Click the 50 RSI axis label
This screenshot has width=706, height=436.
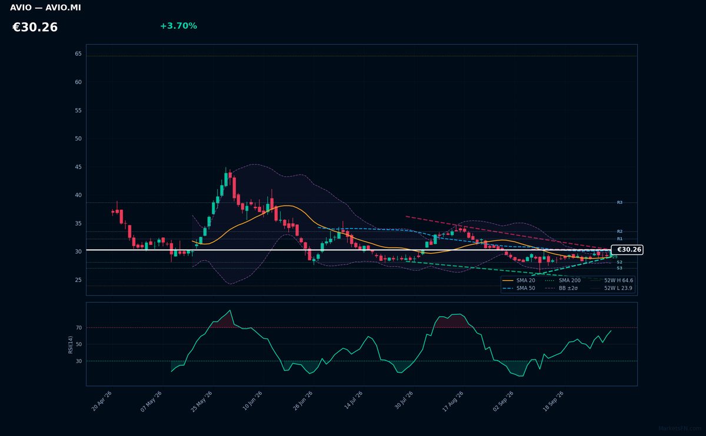[x=79, y=344]
